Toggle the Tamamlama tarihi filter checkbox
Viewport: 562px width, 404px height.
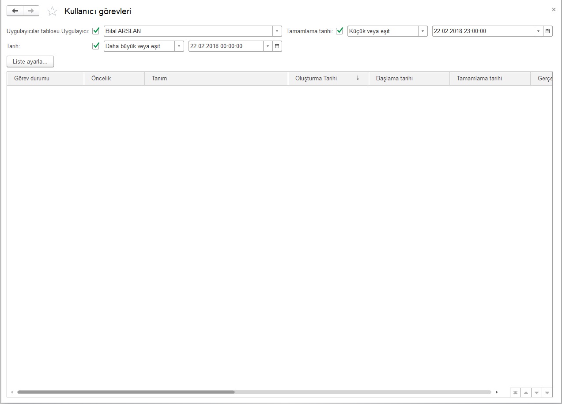[x=339, y=31]
